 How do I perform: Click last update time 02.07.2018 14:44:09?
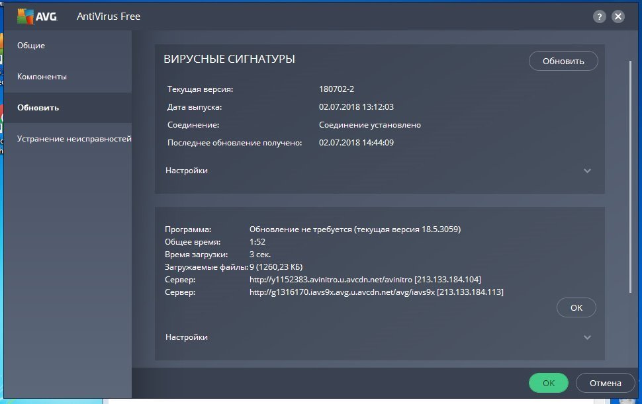(x=356, y=143)
